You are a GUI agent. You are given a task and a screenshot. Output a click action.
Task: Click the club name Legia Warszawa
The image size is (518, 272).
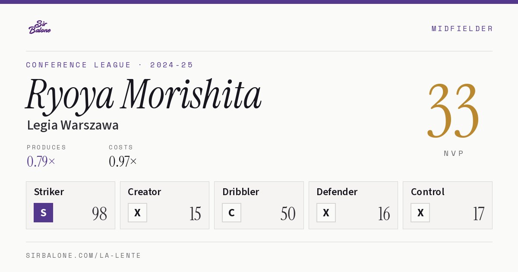[73, 125]
